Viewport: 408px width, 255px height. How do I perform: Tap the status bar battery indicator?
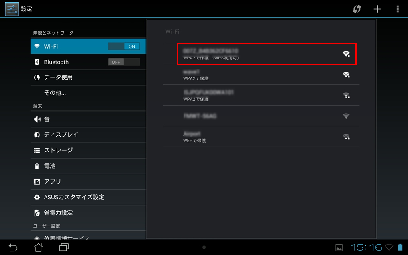(400, 247)
